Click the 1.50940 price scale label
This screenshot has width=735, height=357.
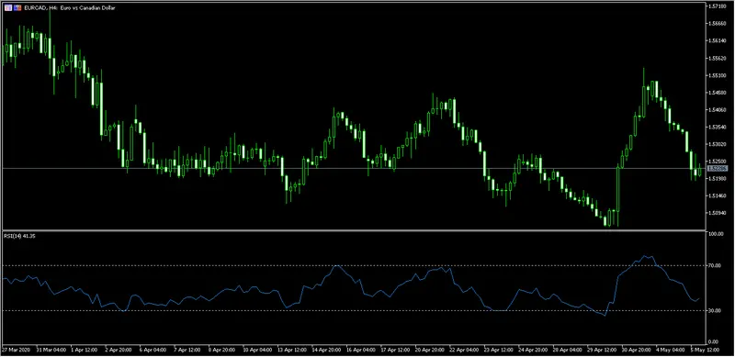point(718,213)
